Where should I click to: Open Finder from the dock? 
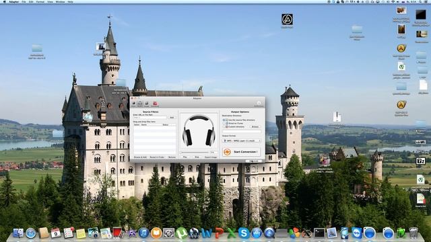coord(18,233)
